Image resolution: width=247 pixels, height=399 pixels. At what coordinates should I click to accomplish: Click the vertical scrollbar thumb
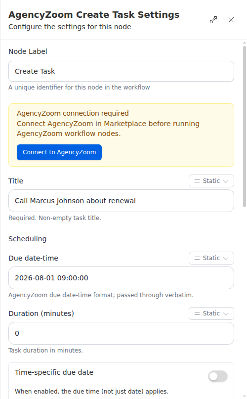(x=245, y=127)
